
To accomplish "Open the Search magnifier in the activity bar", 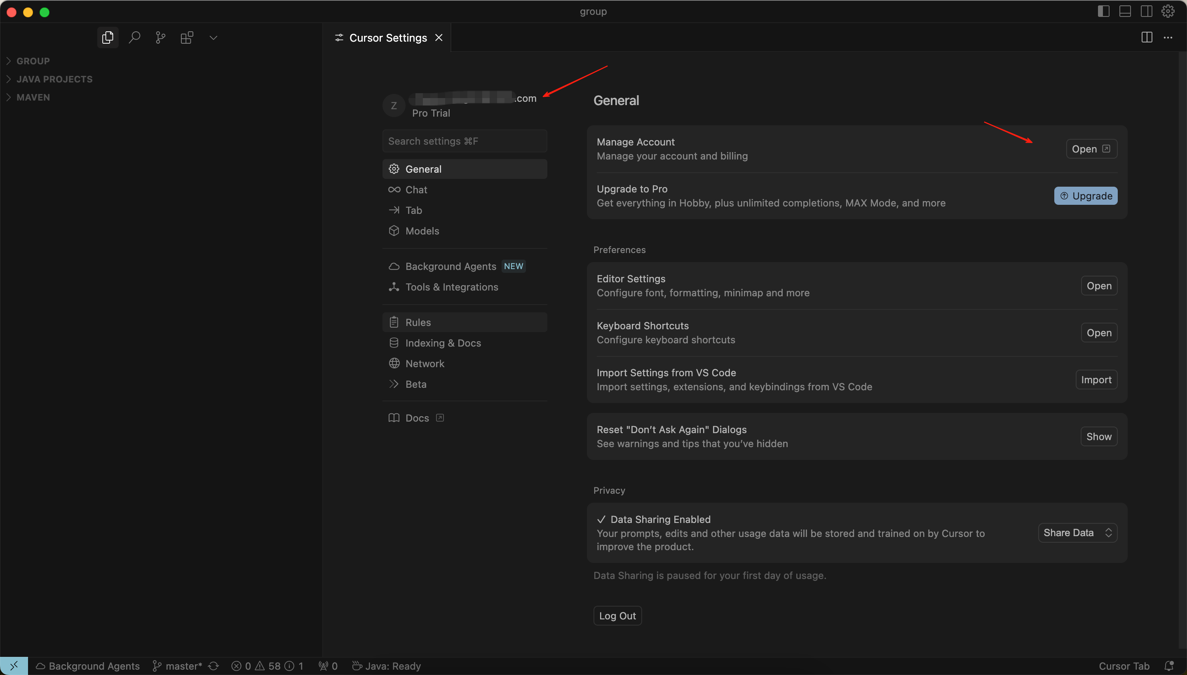I will click(134, 37).
